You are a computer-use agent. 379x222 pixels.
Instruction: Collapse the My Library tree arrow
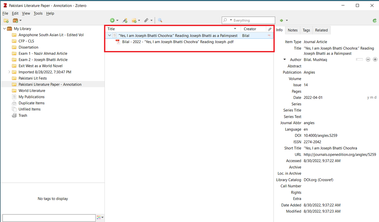point(4,29)
